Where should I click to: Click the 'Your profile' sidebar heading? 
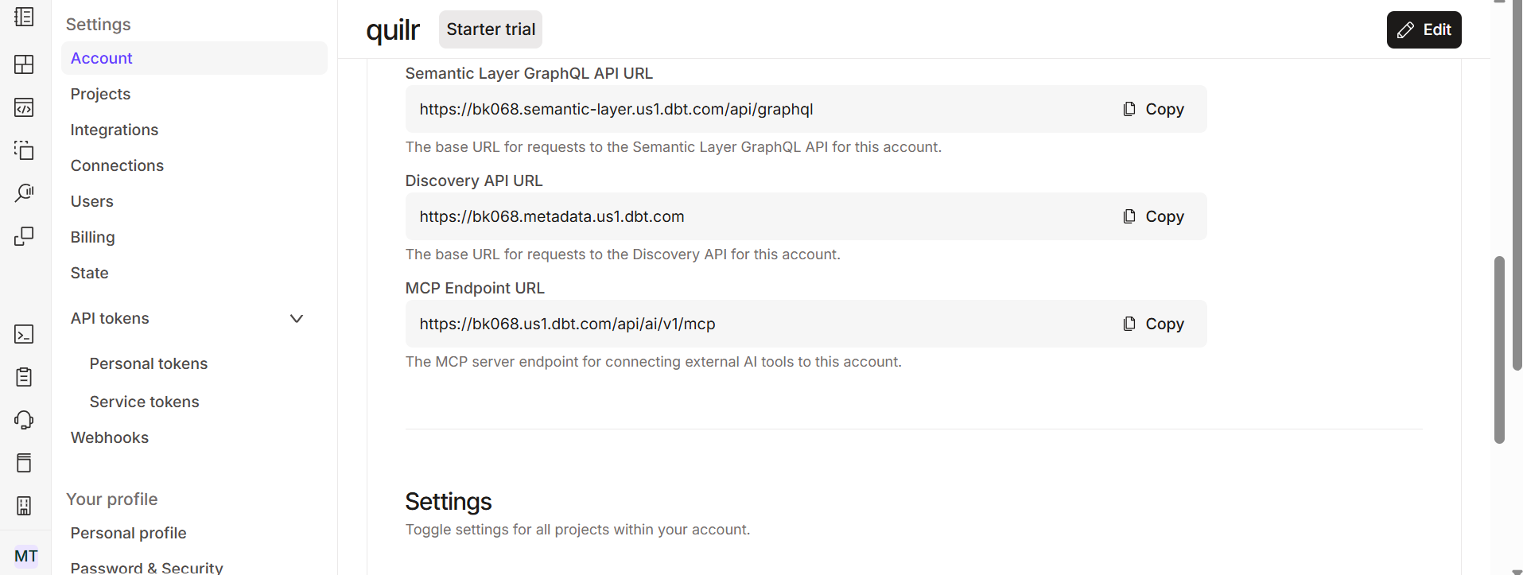pyautogui.click(x=112, y=499)
